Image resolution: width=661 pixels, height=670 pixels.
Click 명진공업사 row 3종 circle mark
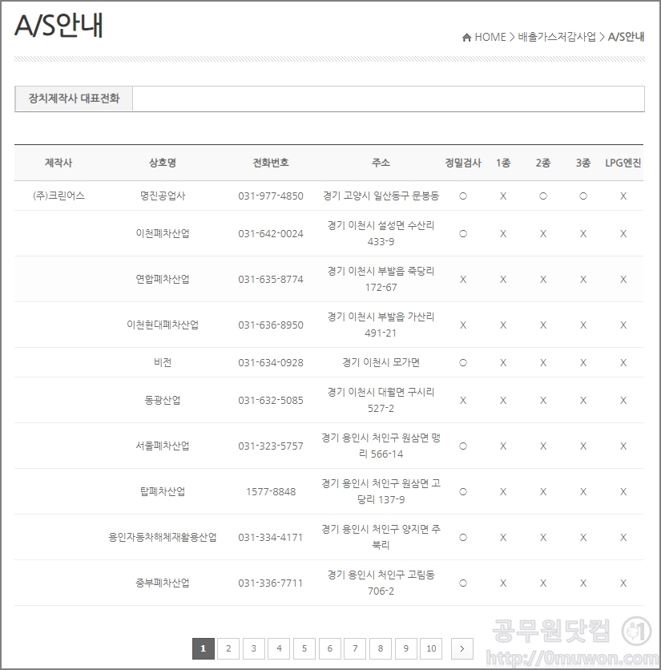coord(583,196)
